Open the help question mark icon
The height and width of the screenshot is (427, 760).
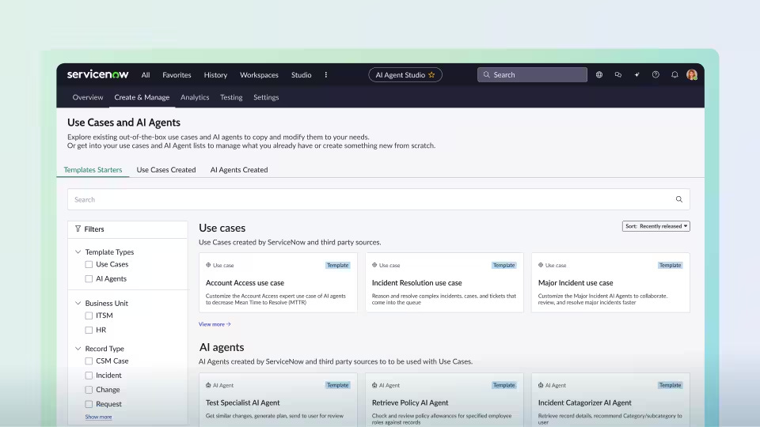[655, 74]
